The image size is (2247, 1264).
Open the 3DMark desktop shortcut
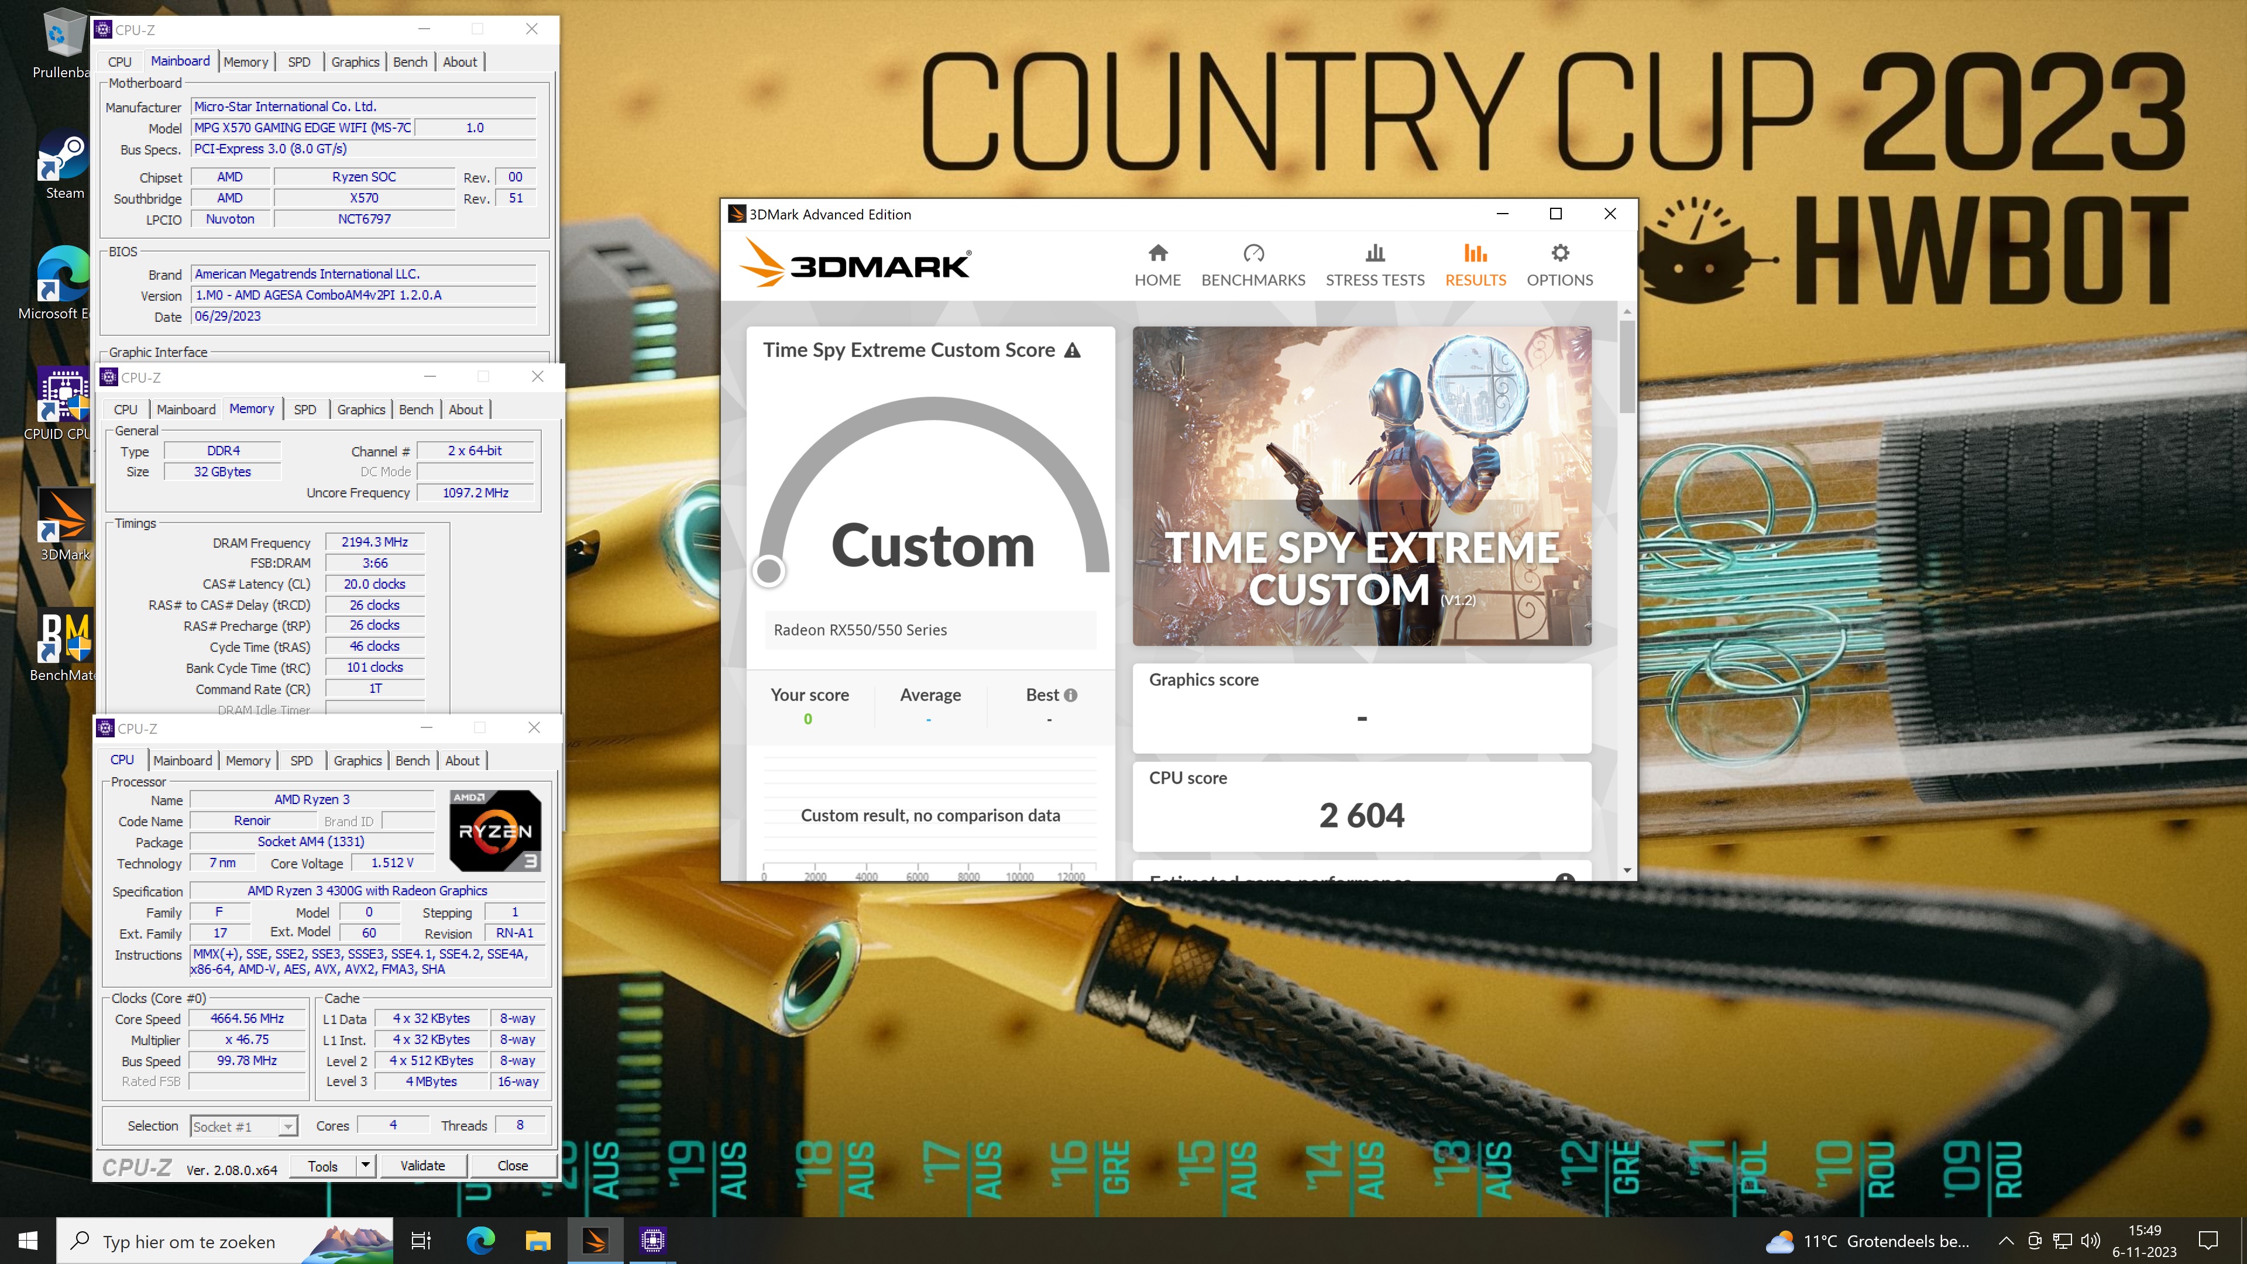(64, 523)
